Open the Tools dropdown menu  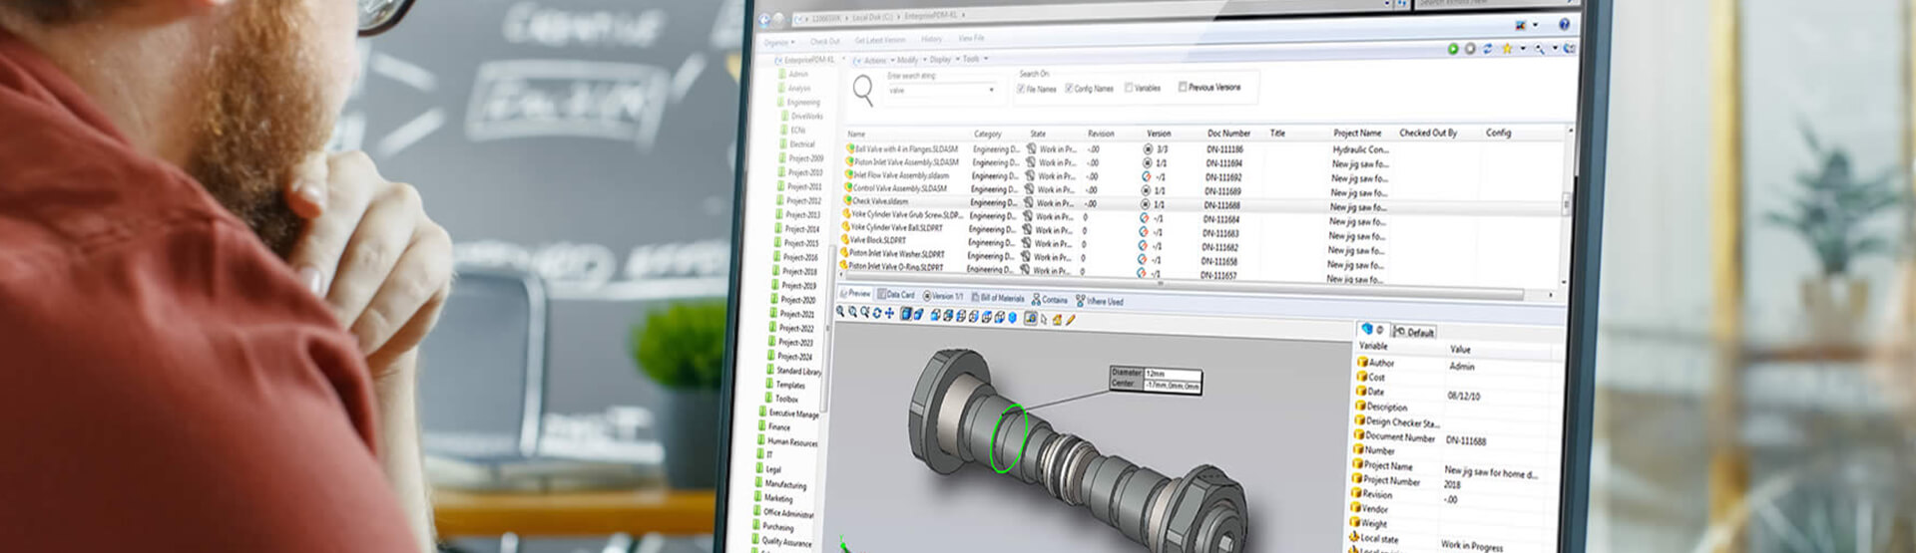[x=974, y=59]
